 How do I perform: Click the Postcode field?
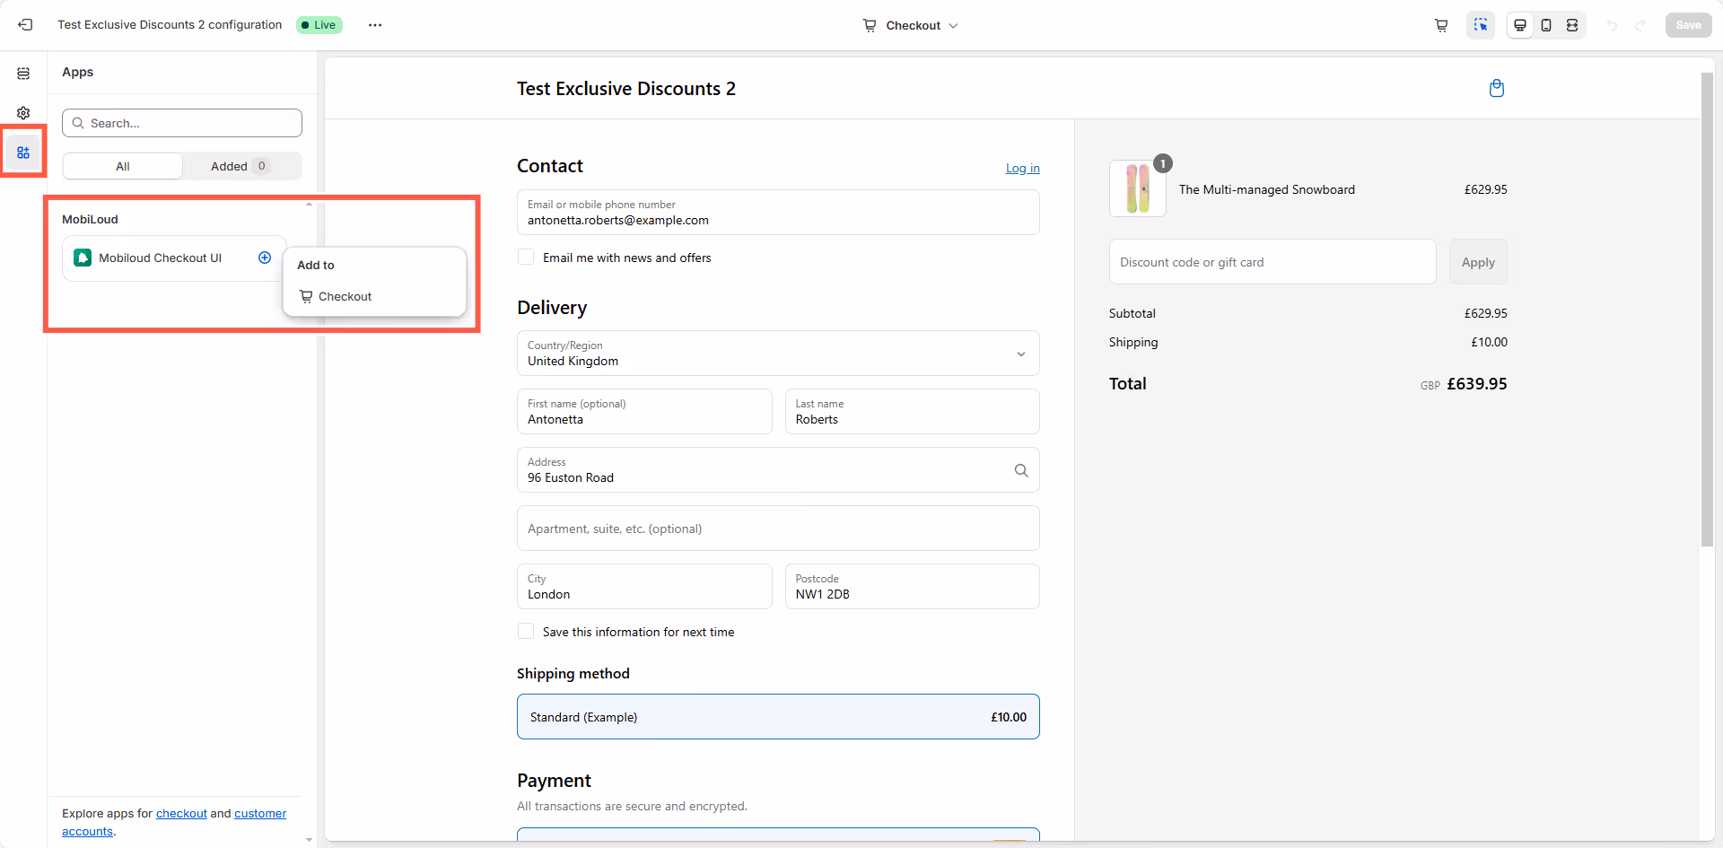coord(912,587)
